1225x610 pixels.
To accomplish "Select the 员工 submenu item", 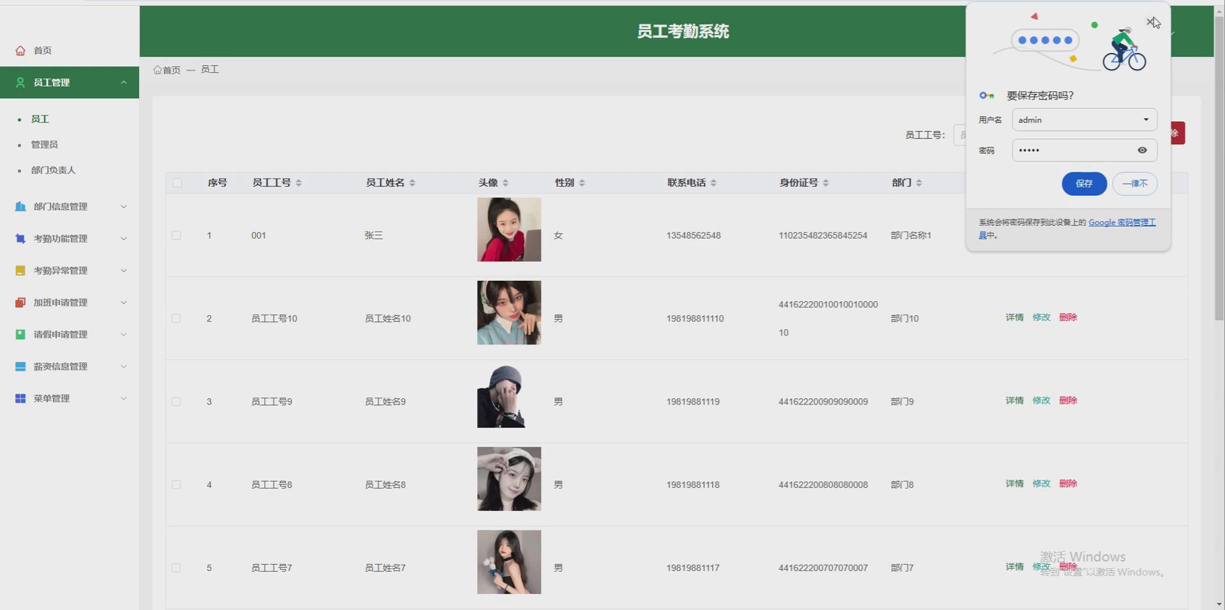I will (40, 119).
